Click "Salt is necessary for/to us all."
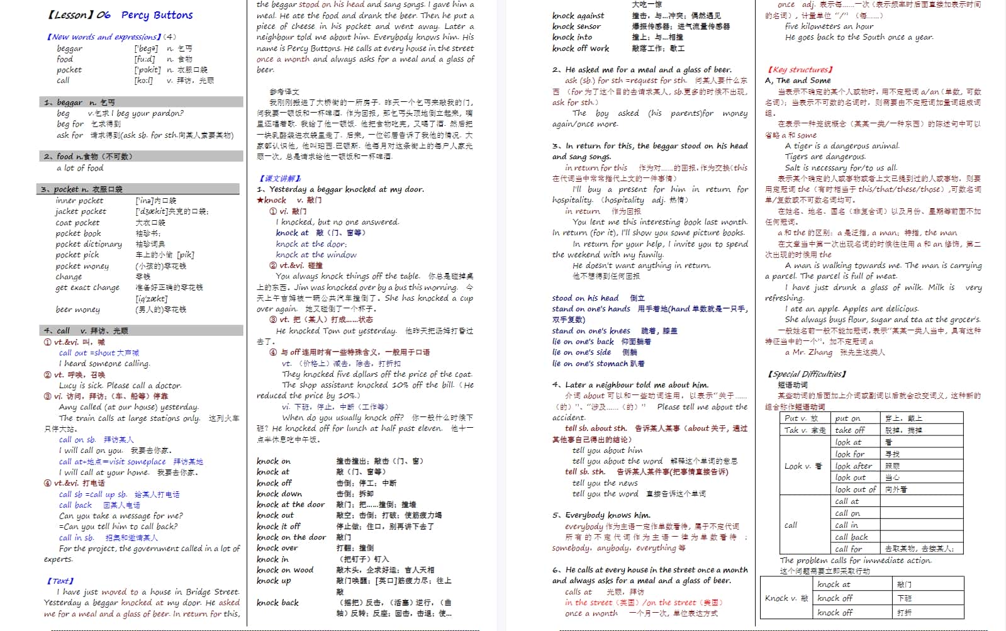Viewport: 1006px width, 631px height. [841, 168]
